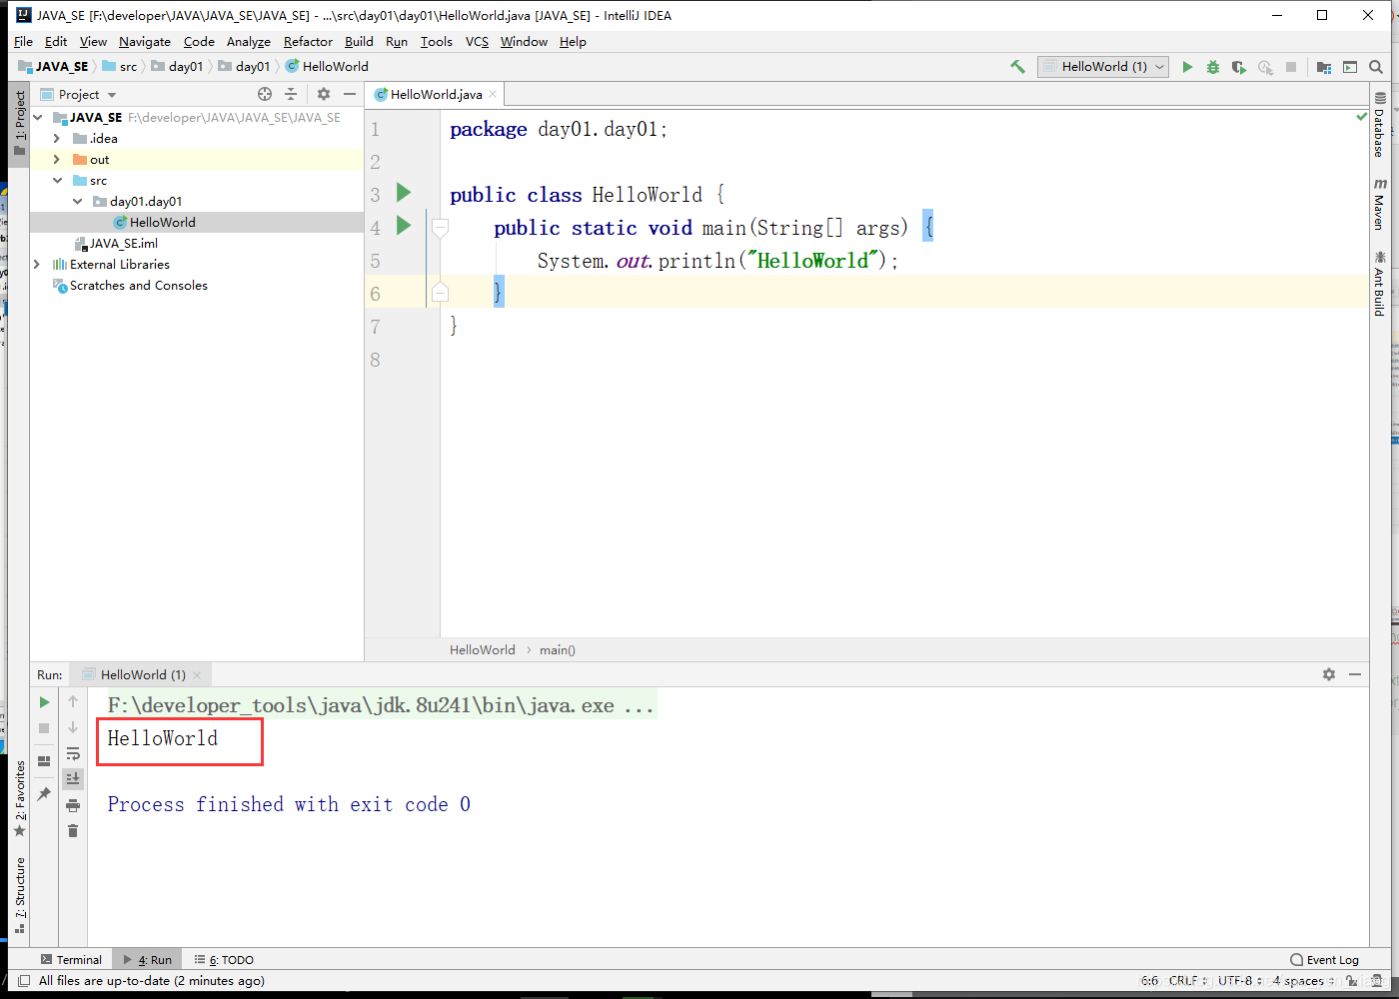Hide the Run tool window
The width and height of the screenshot is (1399, 999).
(1355, 674)
